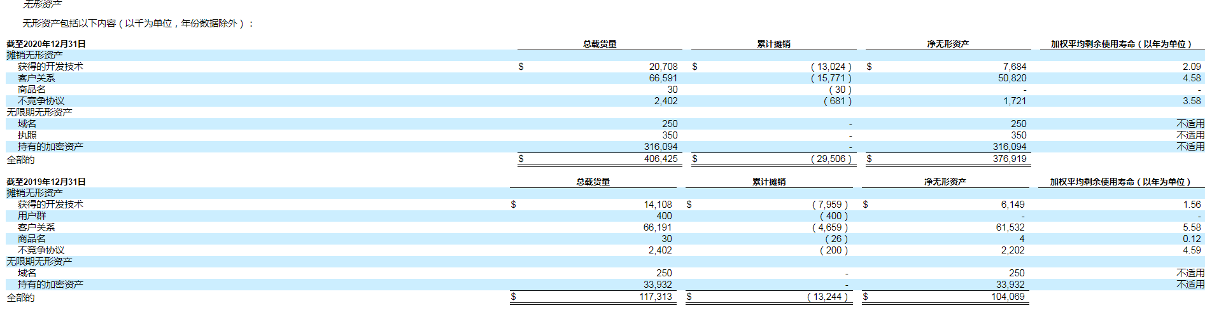
Task: Select '累计摊销' header in the 2020 table
Action: click(773, 44)
